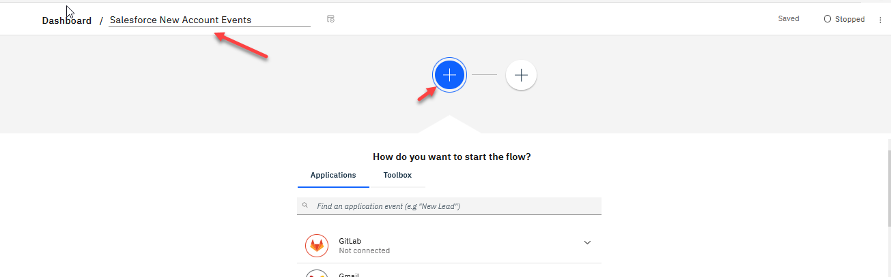This screenshot has height=277, width=891.
Task: Click the blue plus trigger node
Action: 449,75
